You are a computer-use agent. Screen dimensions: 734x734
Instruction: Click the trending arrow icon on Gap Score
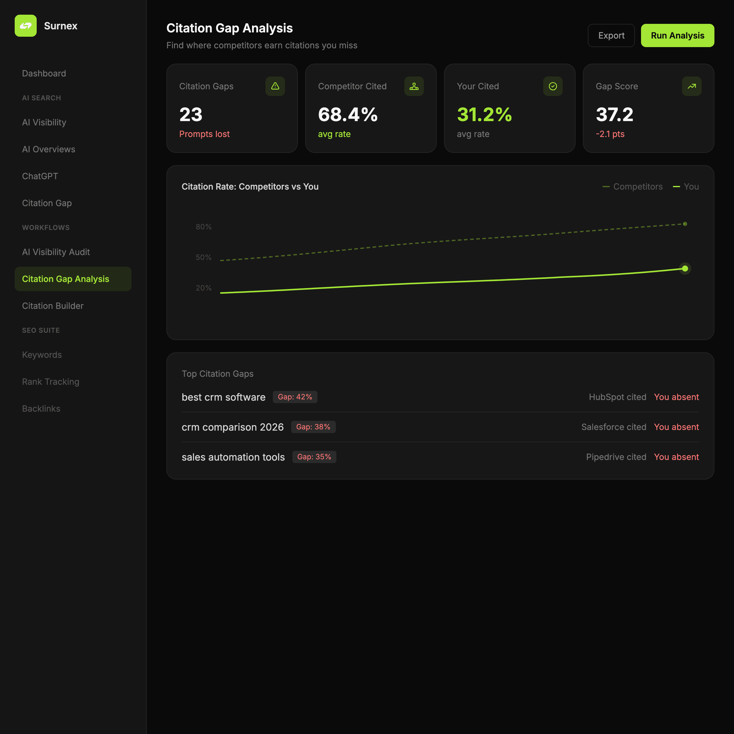click(x=691, y=86)
